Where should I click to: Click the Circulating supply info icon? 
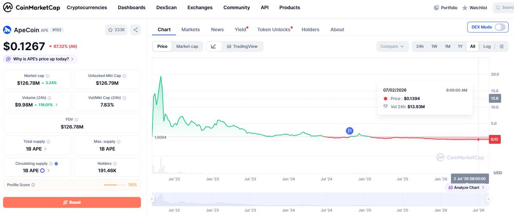pos(51,164)
